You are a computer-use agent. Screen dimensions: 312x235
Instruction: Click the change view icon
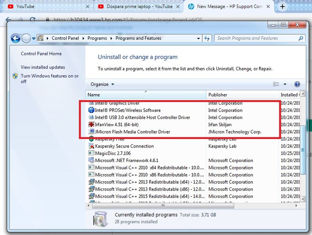(276, 84)
